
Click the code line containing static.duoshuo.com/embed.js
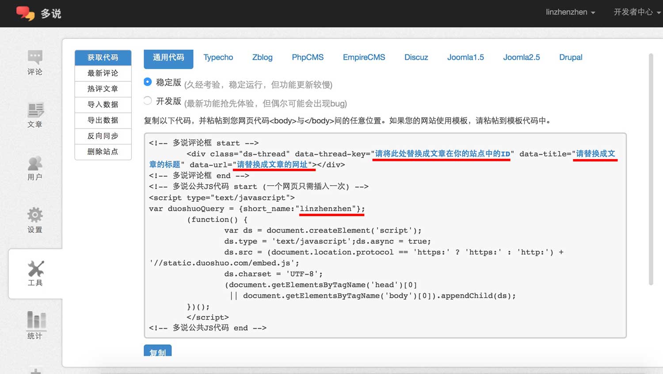click(x=224, y=263)
